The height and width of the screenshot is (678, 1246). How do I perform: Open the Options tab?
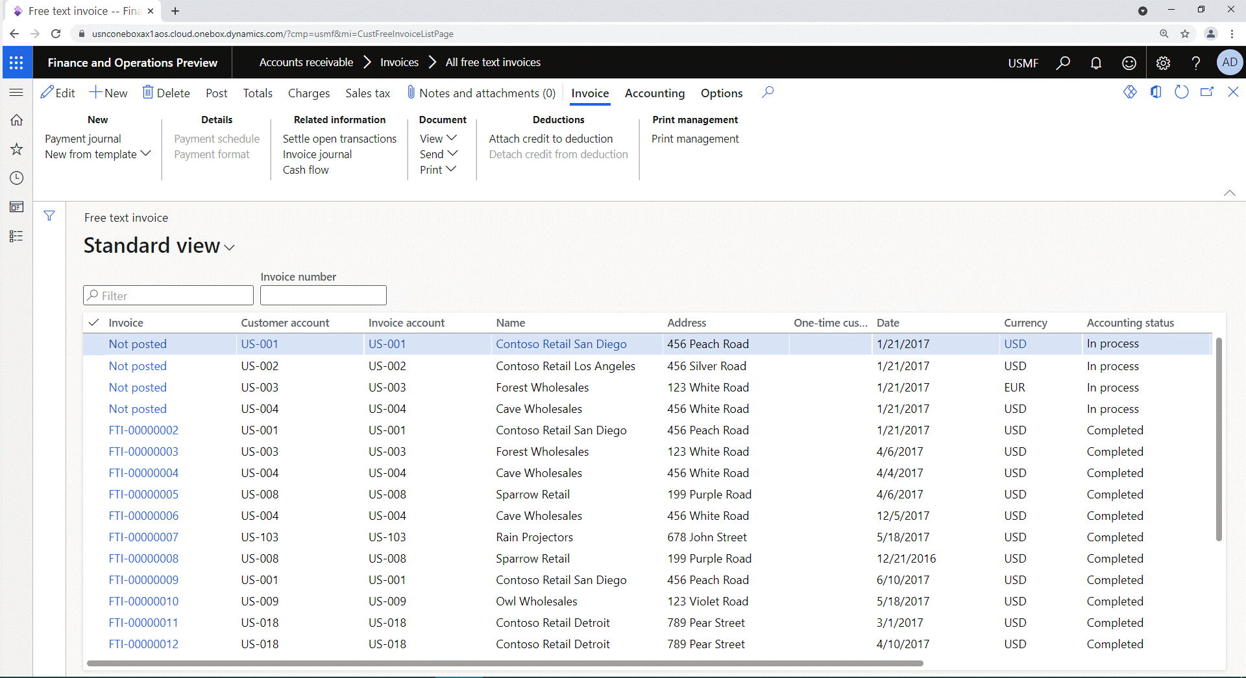pyautogui.click(x=721, y=93)
